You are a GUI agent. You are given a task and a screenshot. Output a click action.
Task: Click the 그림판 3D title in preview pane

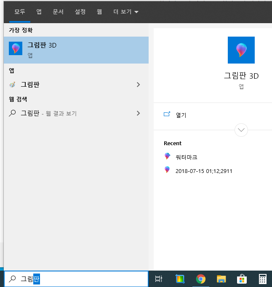[241, 76]
